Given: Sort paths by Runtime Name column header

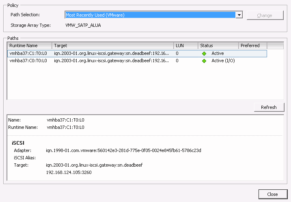Looking at the screenshot, I should point(30,46).
